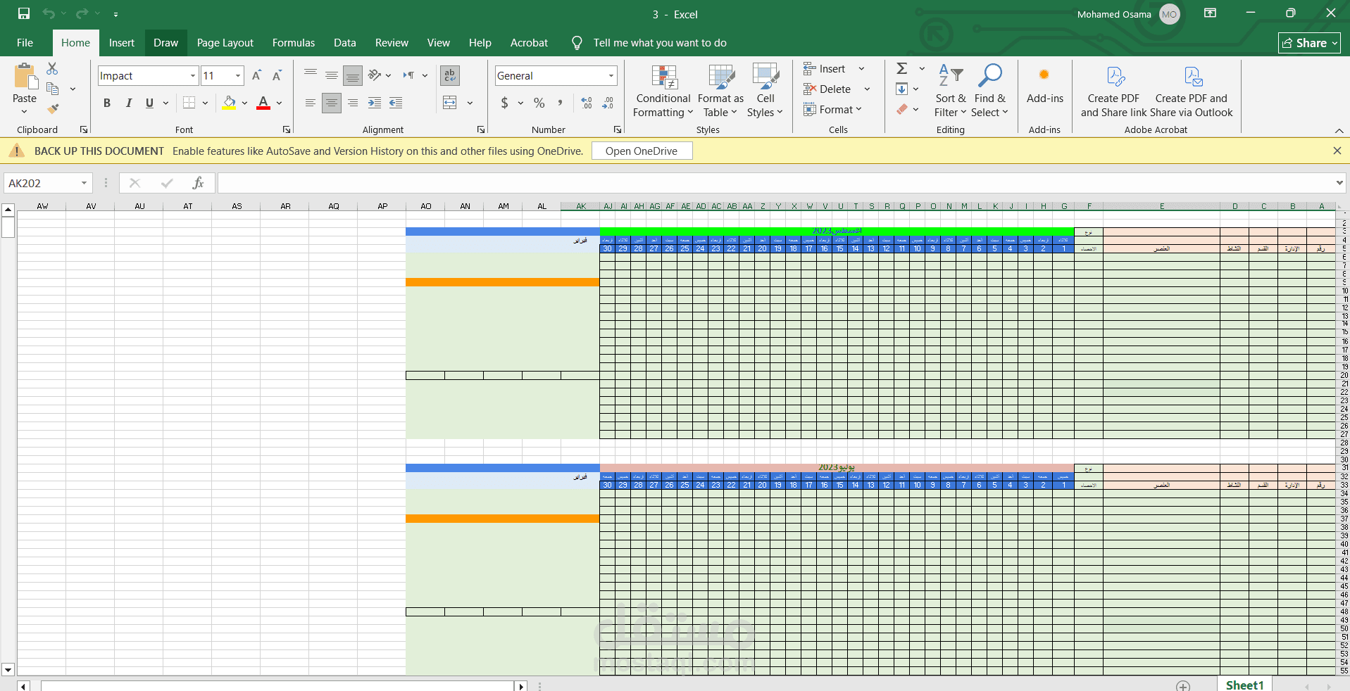The width and height of the screenshot is (1350, 691).
Task: Open Find & Select magnifier
Action: click(989, 91)
